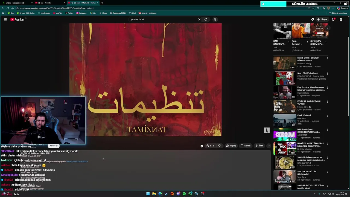Go to YouTube Premium home logo
The height and width of the screenshot is (197, 350).
17,19
